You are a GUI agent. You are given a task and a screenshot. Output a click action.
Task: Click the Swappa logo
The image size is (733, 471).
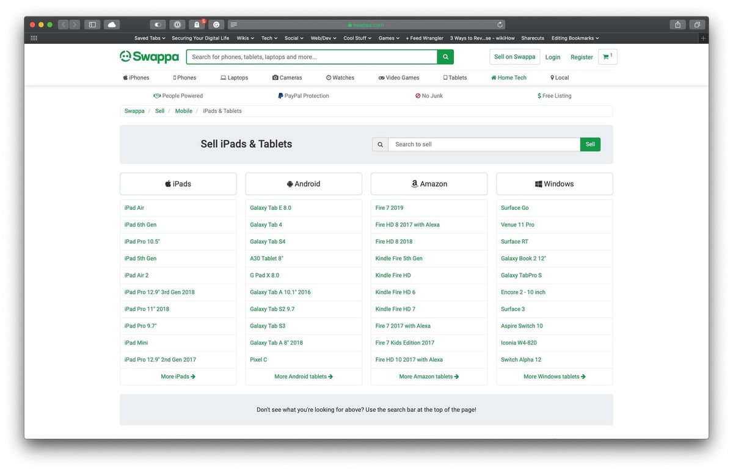pos(149,57)
